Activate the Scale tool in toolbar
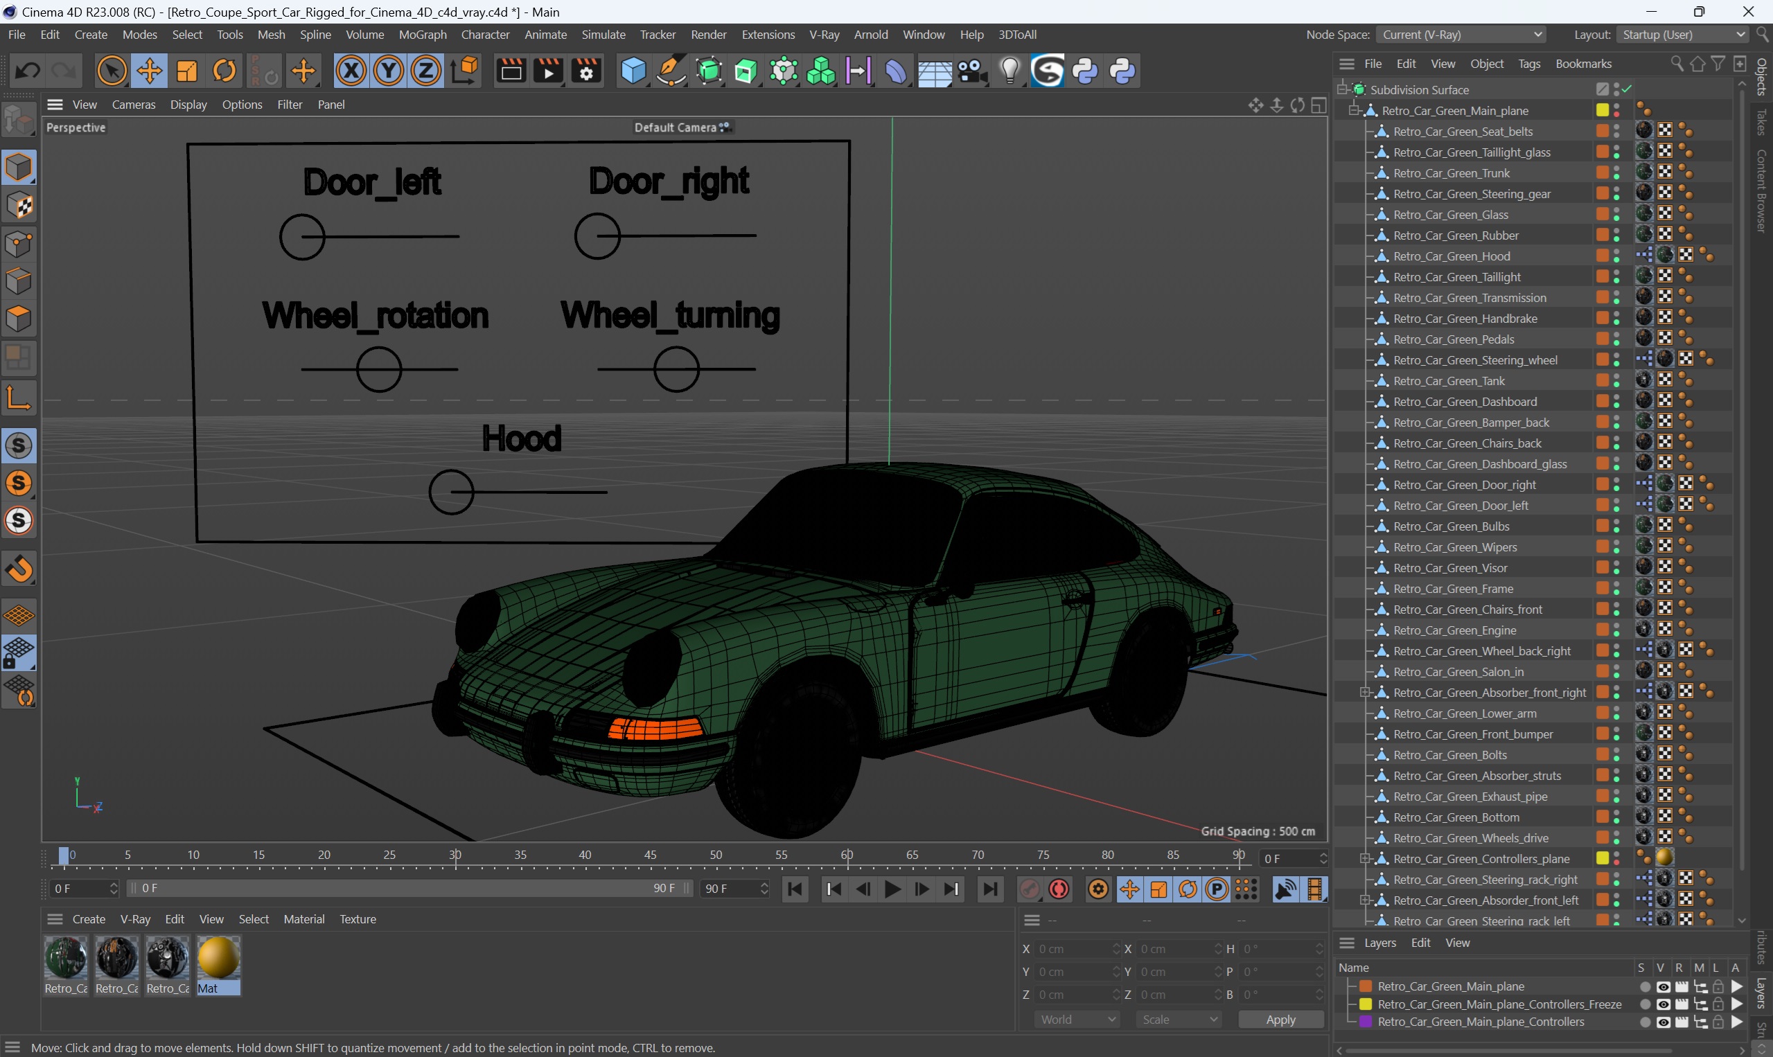This screenshot has height=1057, width=1773. coord(186,71)
